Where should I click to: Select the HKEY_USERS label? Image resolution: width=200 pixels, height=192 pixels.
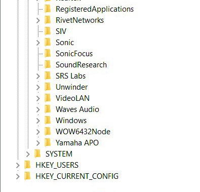click(57, 165)
